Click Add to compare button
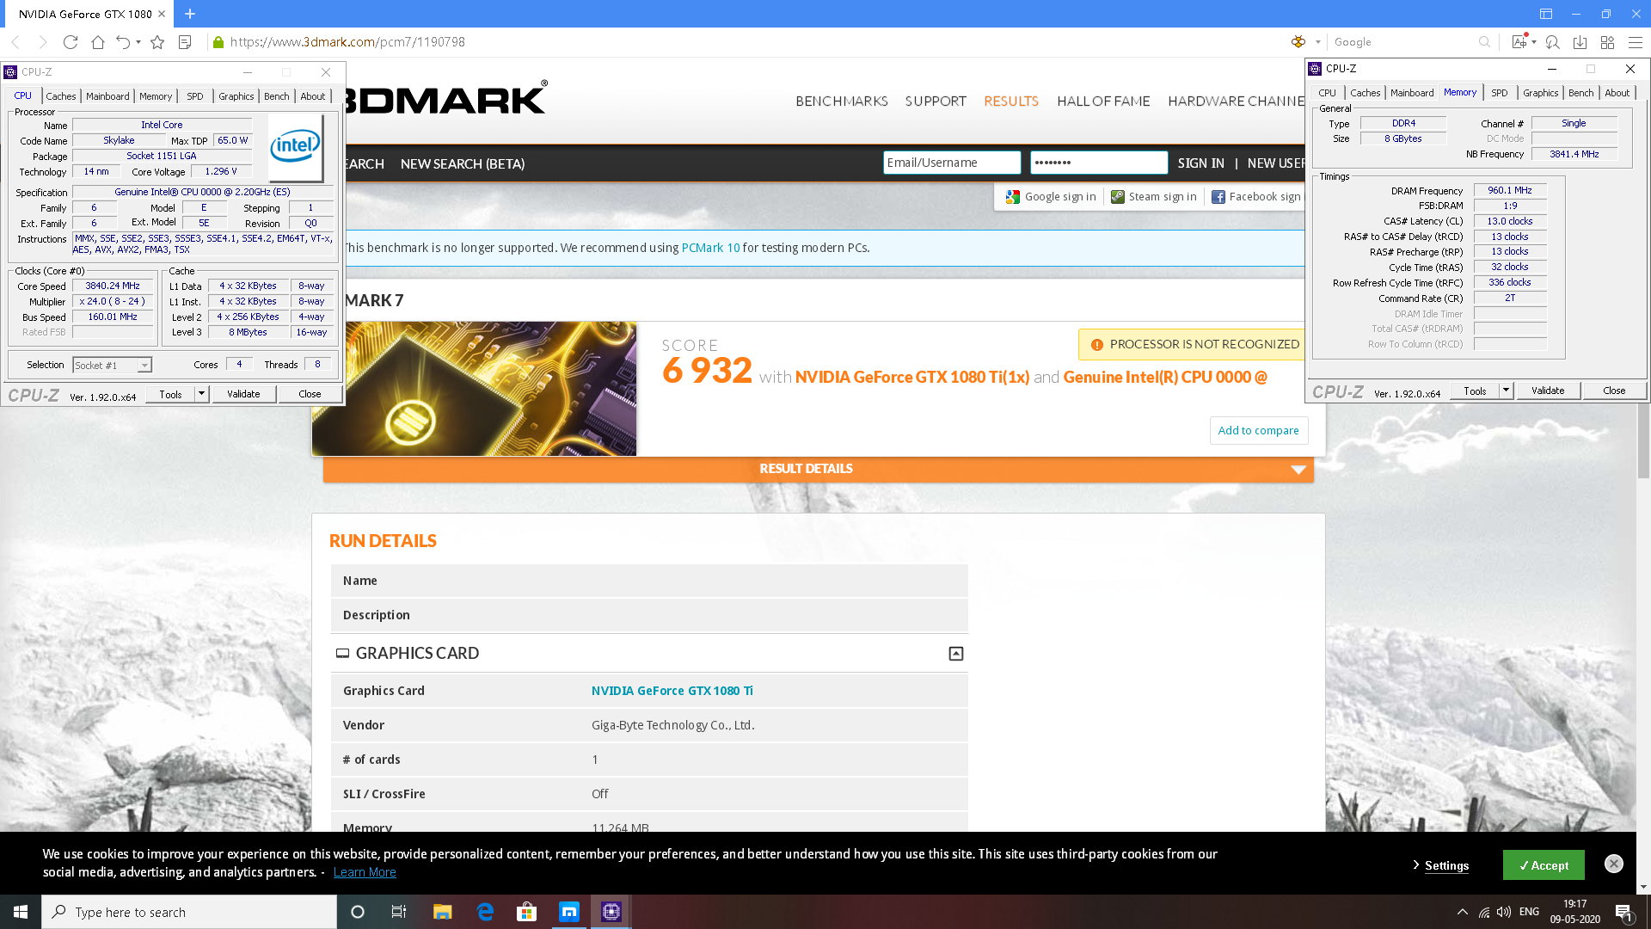 pos(1258,431)
